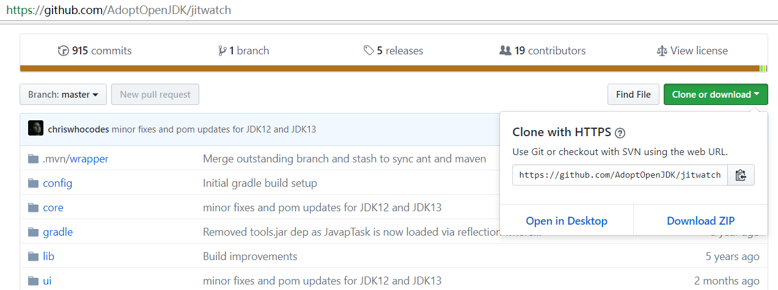Click the help question mark icon
778x290 pixels.
pos(620,132)
